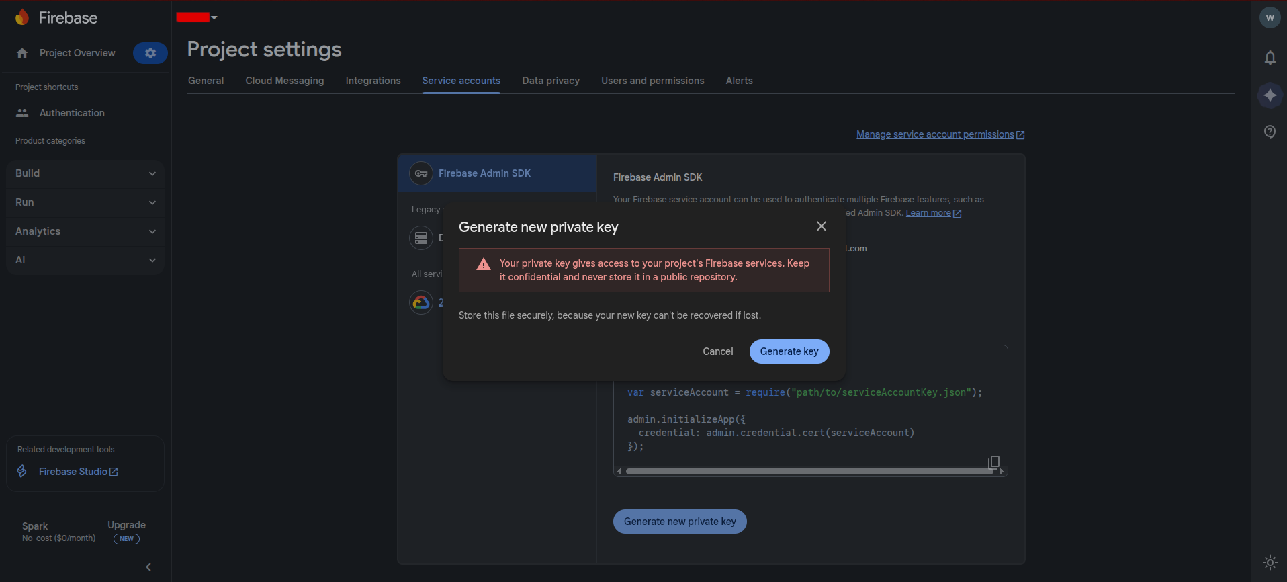The image size is (1287, 582).
Task: Collapse the sidebar with the chevron
Action: click(148, 567)
